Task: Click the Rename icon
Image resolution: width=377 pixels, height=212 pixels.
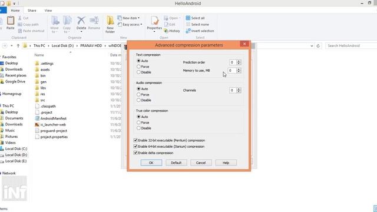Action: point(94,21)
